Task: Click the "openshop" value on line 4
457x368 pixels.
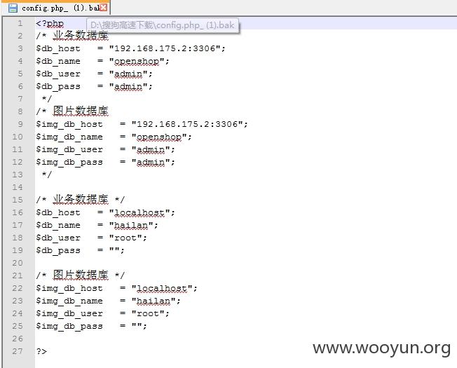Action: click(x=137, y=61)
